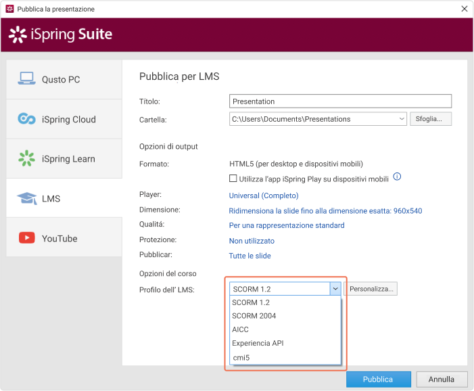Image resolution: width=474 pixels, height=391 pixels.
Task: Click the green iSpring Learn icon
Action: tap(26, 158)
